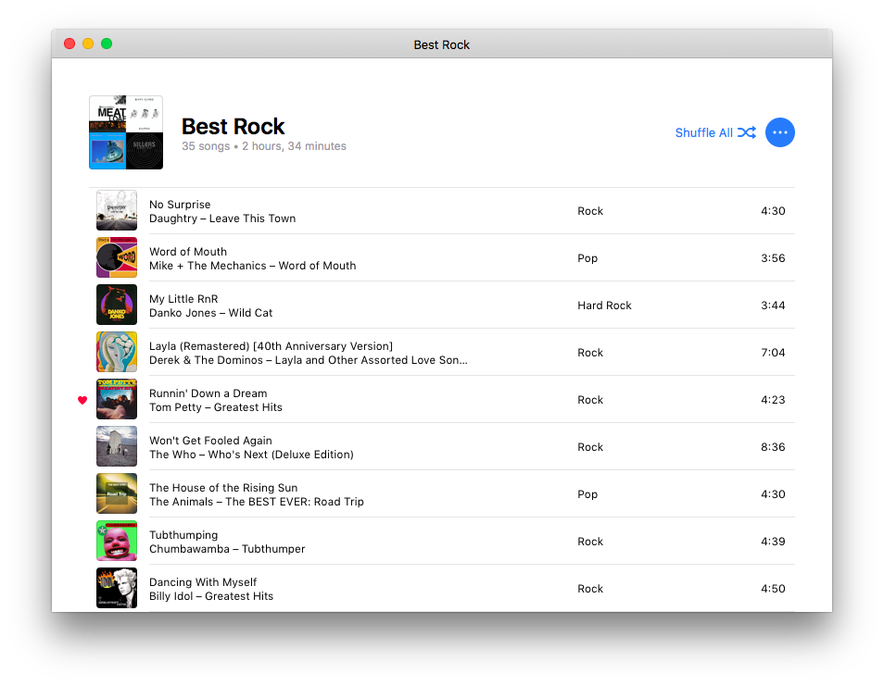
Task: Select the song title Tubthumping
Action: (183, 536)
